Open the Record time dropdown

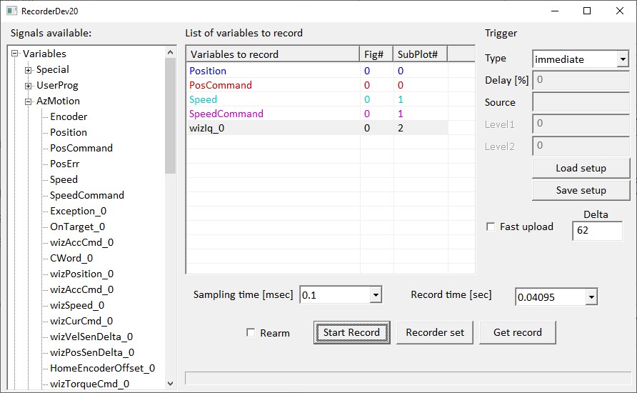[591, 297]
